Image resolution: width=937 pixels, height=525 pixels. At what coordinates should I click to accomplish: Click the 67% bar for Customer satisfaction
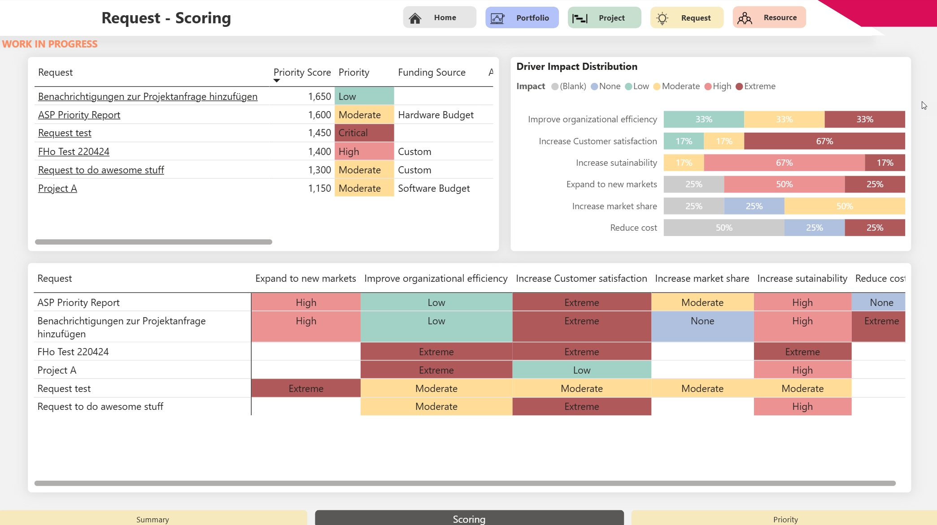(x=824, y=141)
